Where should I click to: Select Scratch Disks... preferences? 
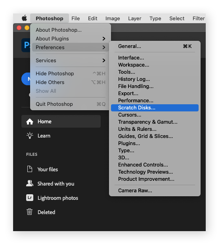point(155,108)
